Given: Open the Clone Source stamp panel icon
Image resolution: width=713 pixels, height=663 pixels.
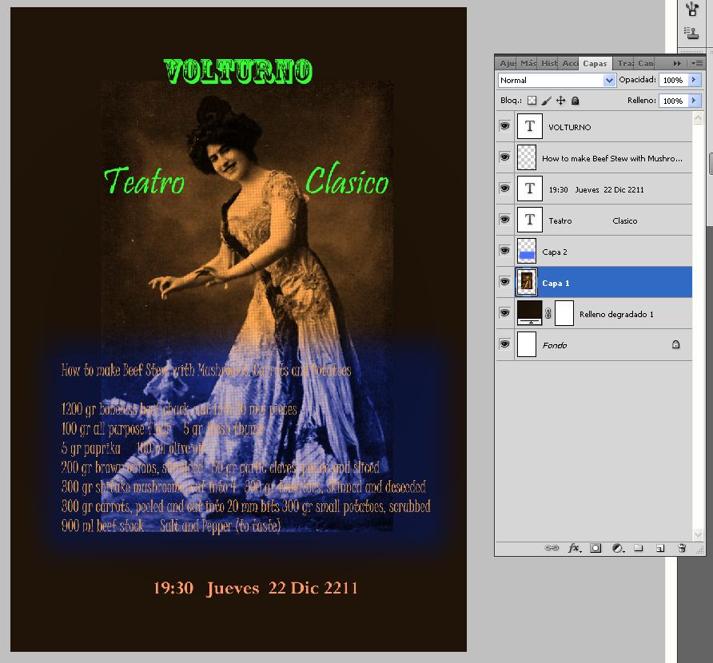Looking at the screenshot, I should [692, 33].
